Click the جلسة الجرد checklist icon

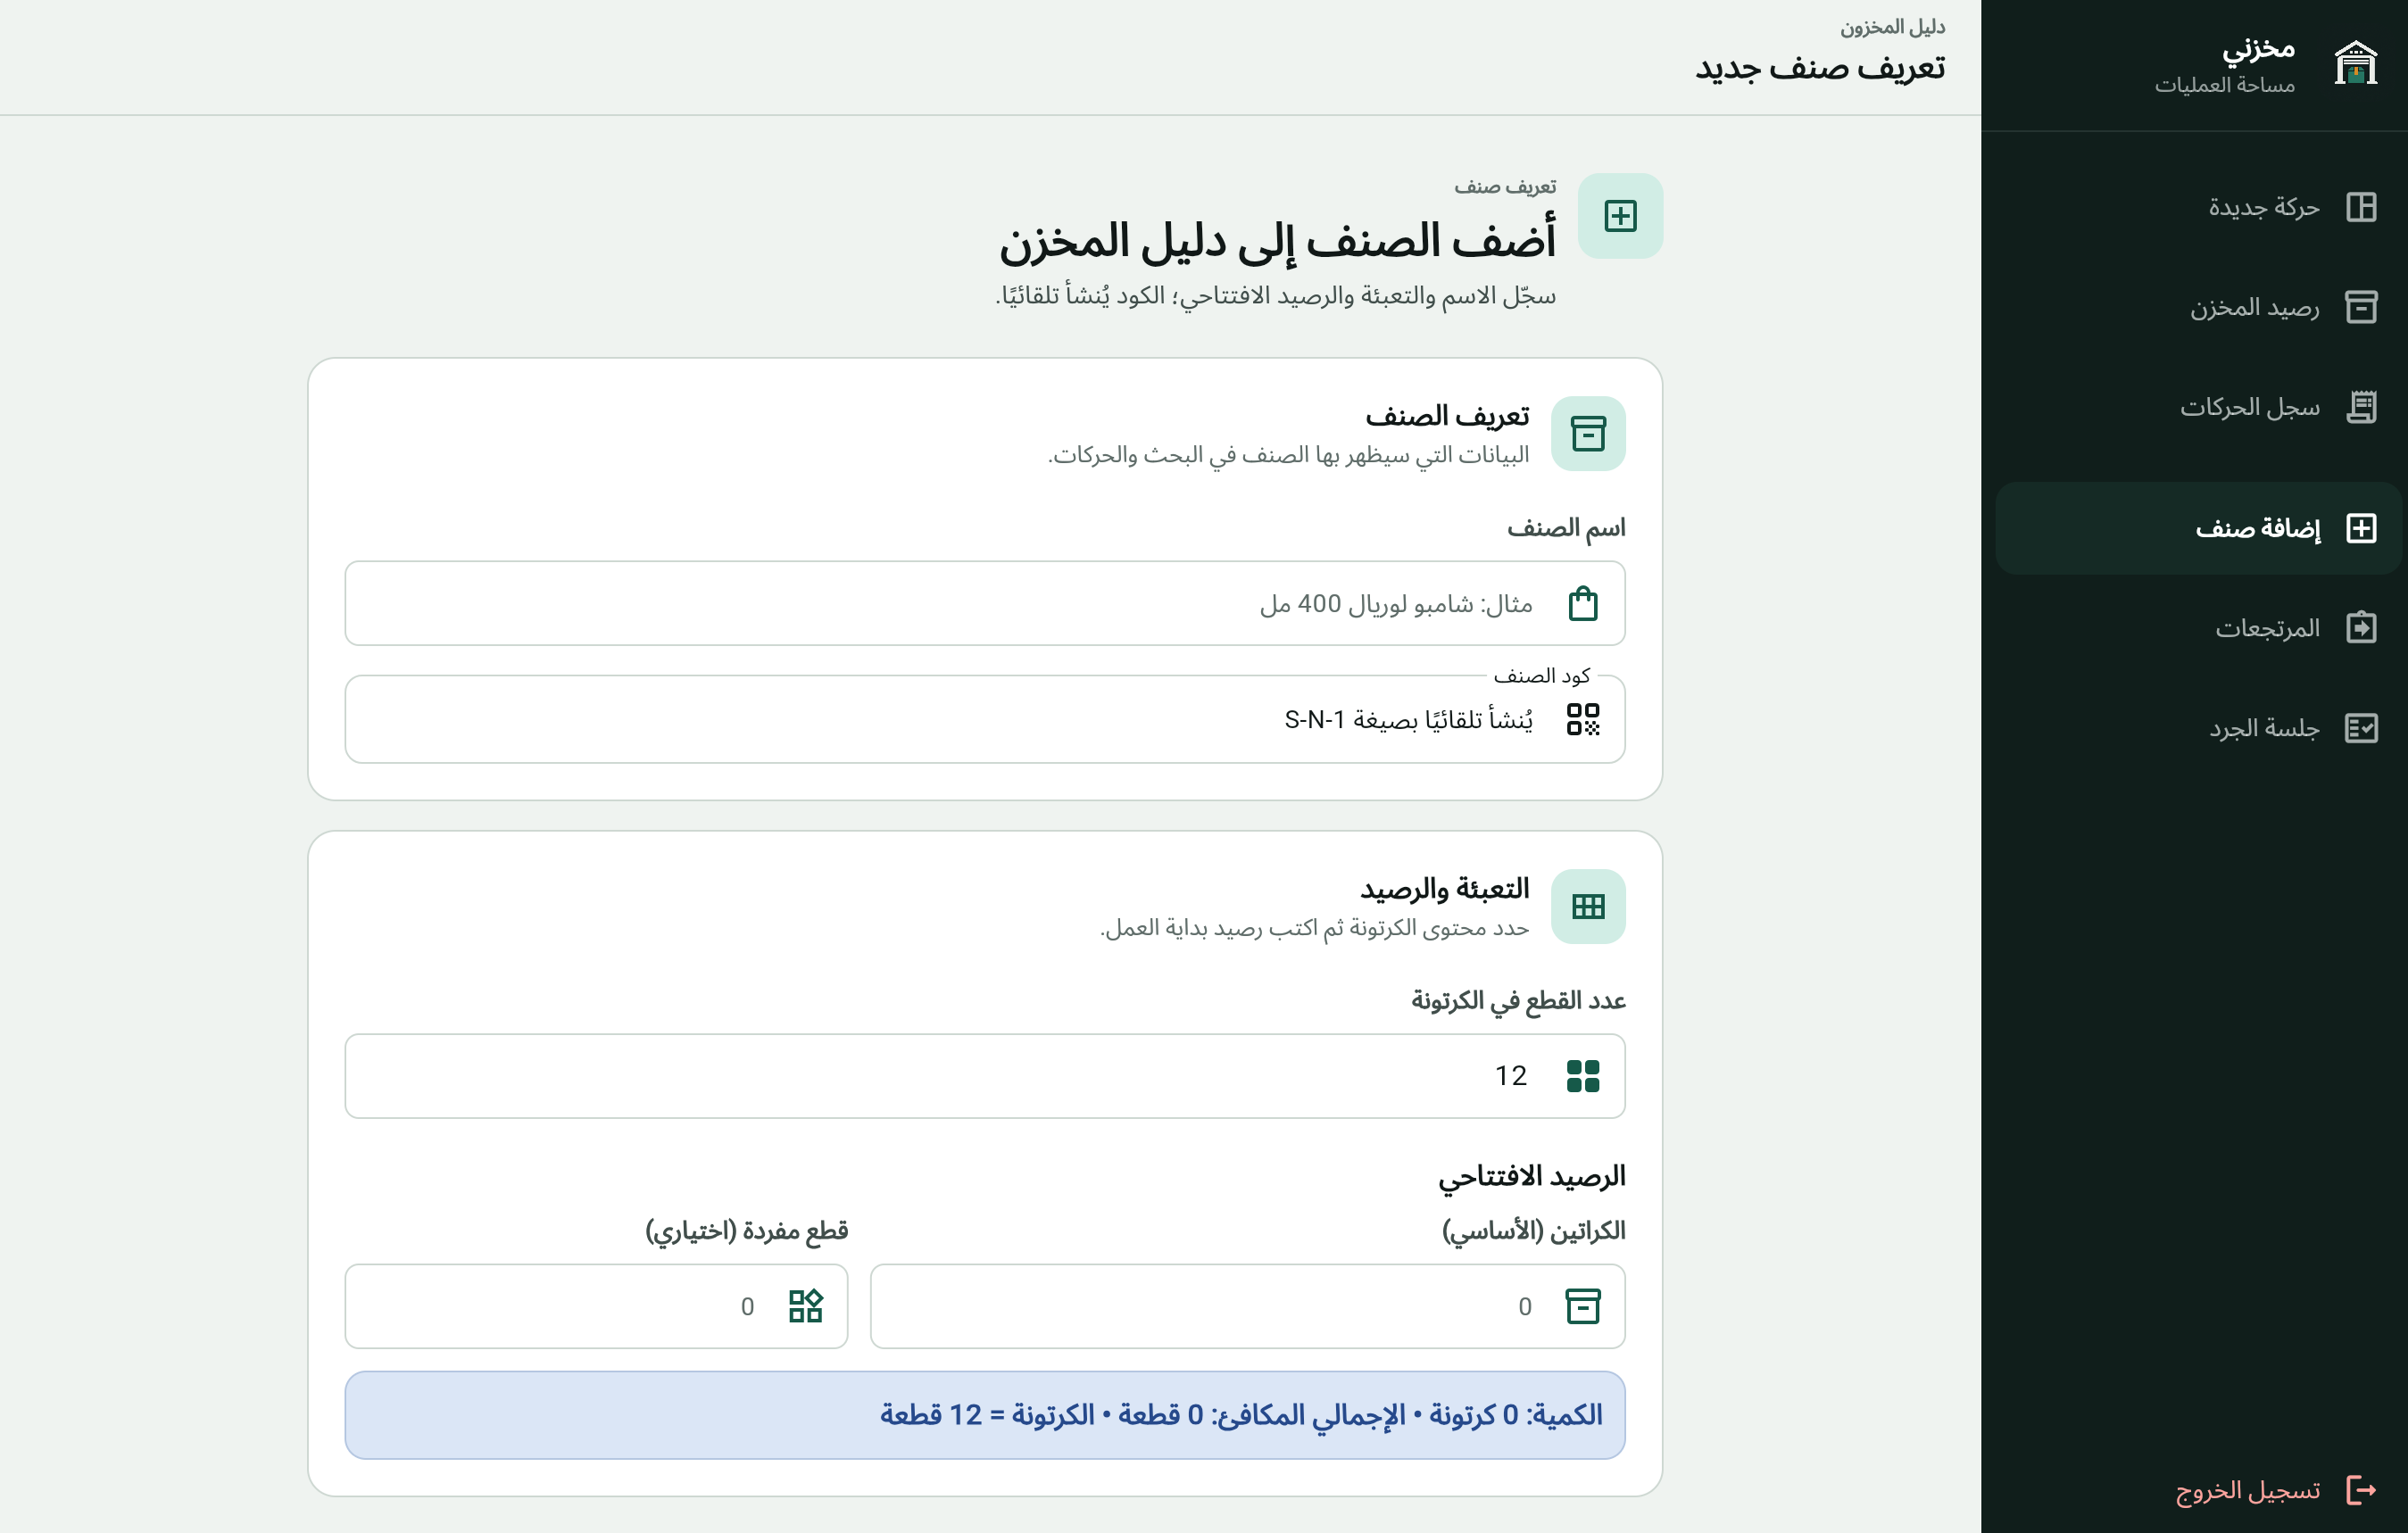(x=2361, y=728)
